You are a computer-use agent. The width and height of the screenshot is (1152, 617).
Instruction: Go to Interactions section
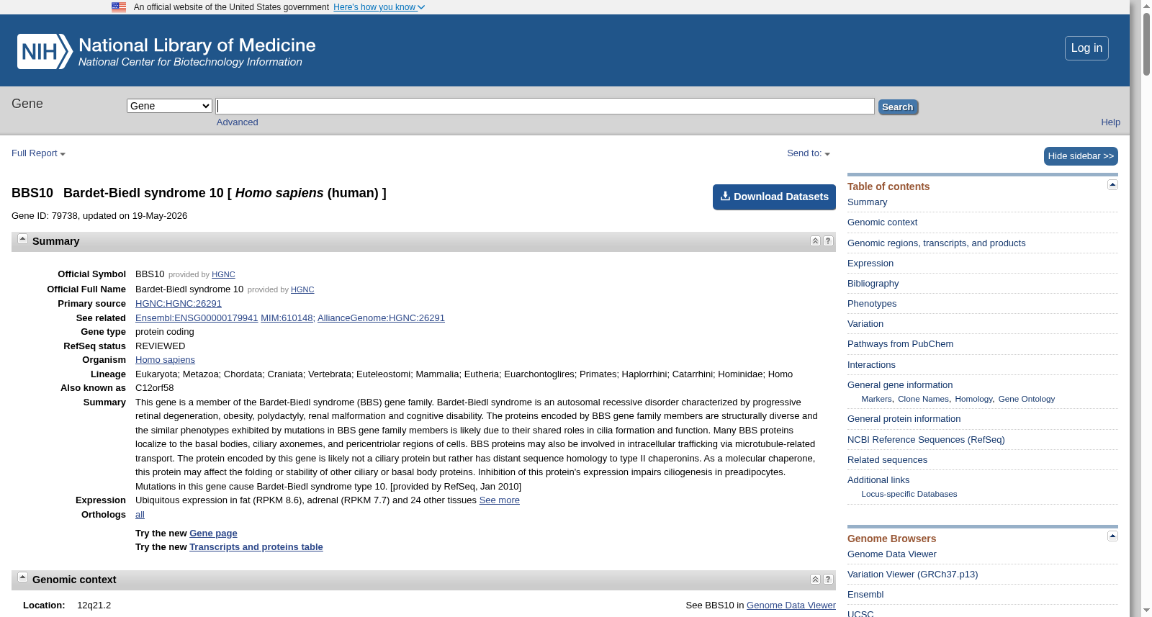point(871,365)
